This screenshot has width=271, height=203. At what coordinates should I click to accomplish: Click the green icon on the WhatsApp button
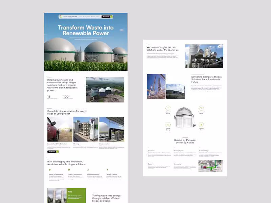[x=111, y=16]
